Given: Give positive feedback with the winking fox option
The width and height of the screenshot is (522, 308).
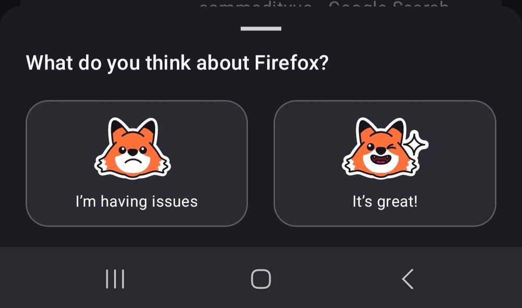Looking at the screenshot, I should point(385,164).
